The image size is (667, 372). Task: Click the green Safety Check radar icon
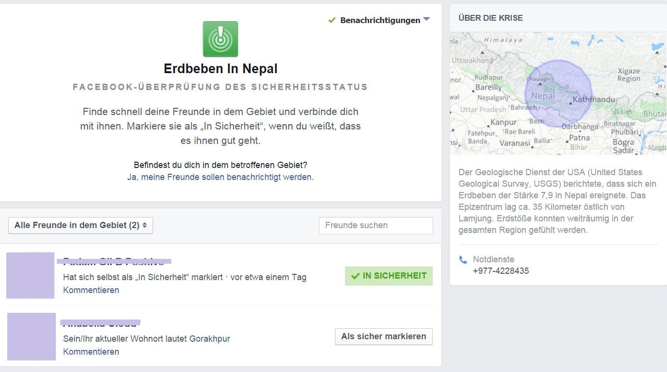(220, 39)
